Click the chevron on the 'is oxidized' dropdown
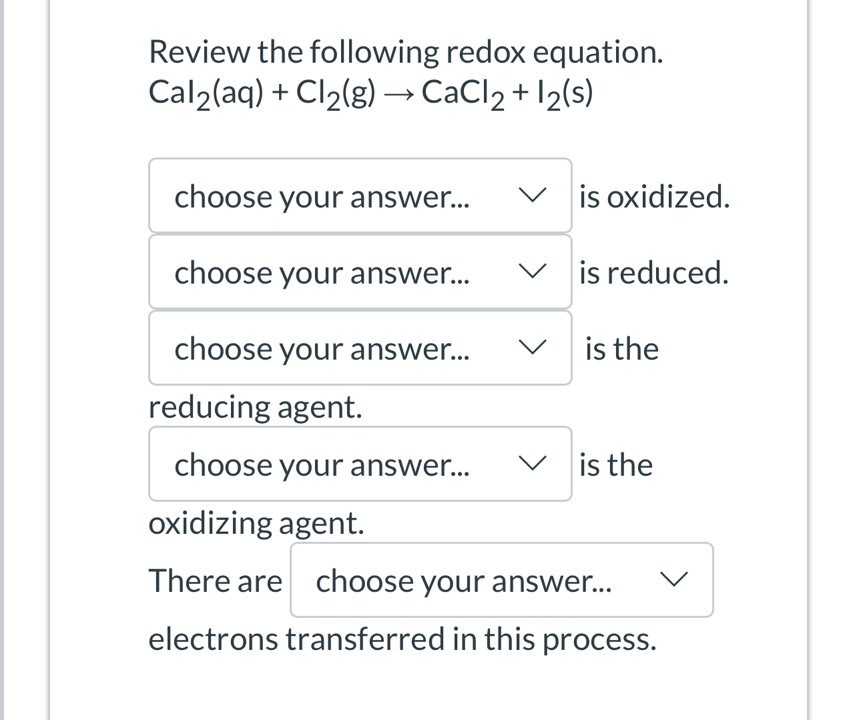 click(532, 196)
